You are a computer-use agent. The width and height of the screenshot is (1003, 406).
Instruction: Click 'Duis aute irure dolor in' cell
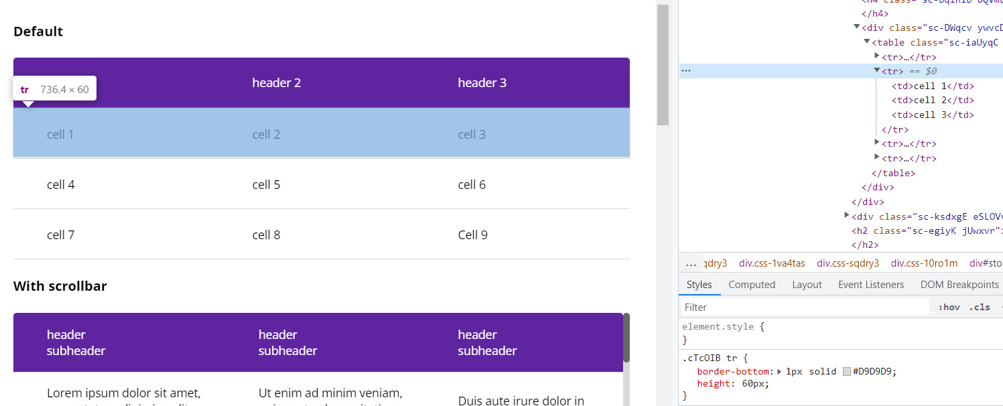(521, 401)
